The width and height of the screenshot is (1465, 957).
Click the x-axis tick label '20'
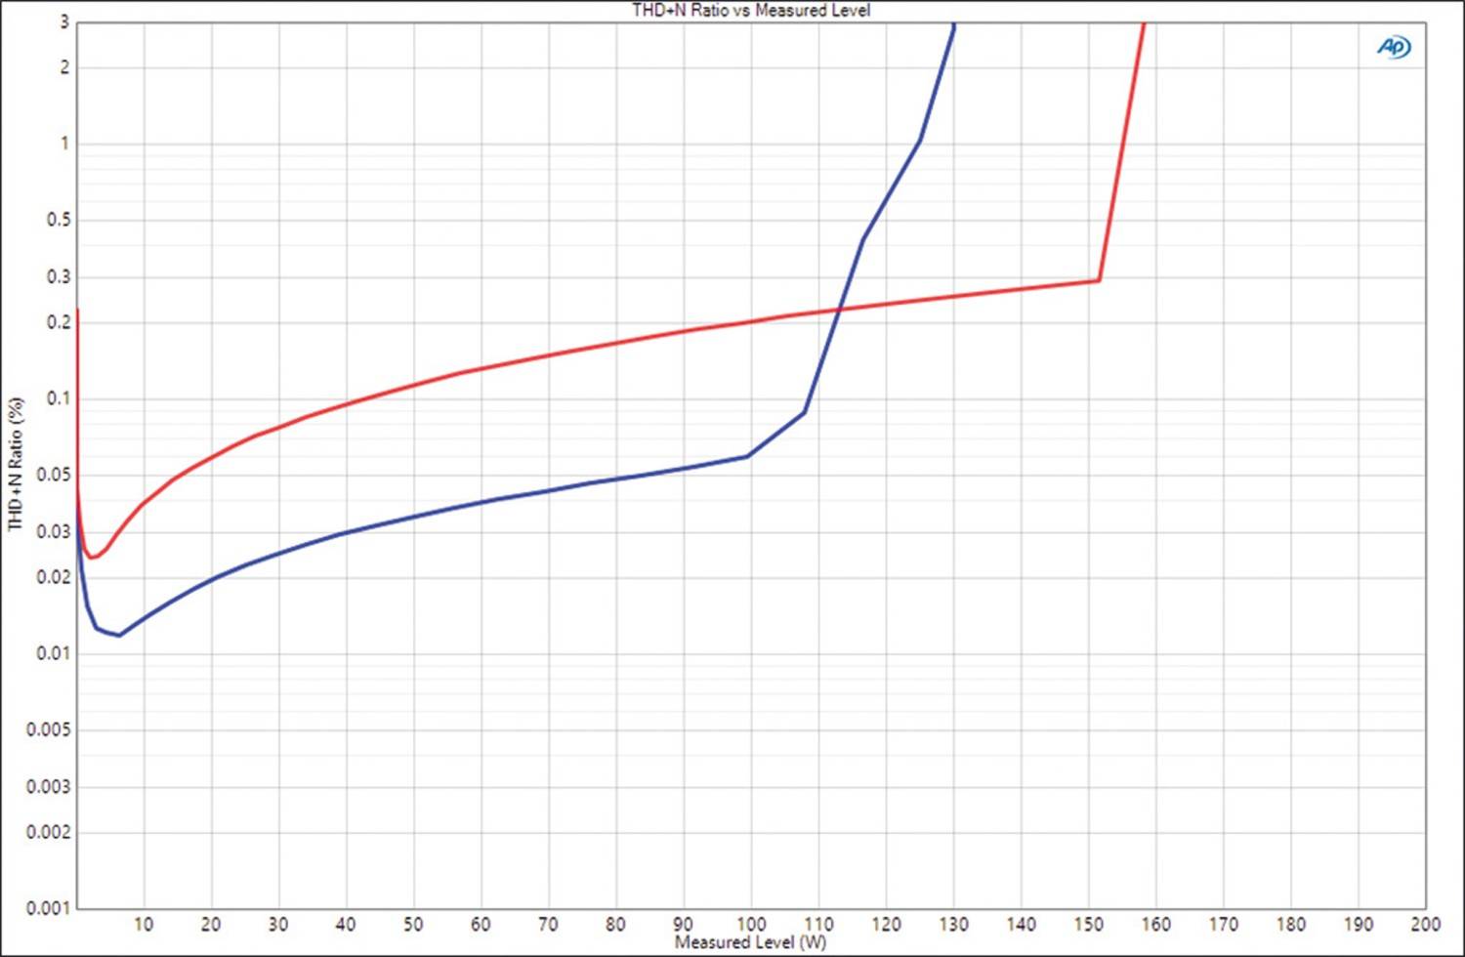210,924
